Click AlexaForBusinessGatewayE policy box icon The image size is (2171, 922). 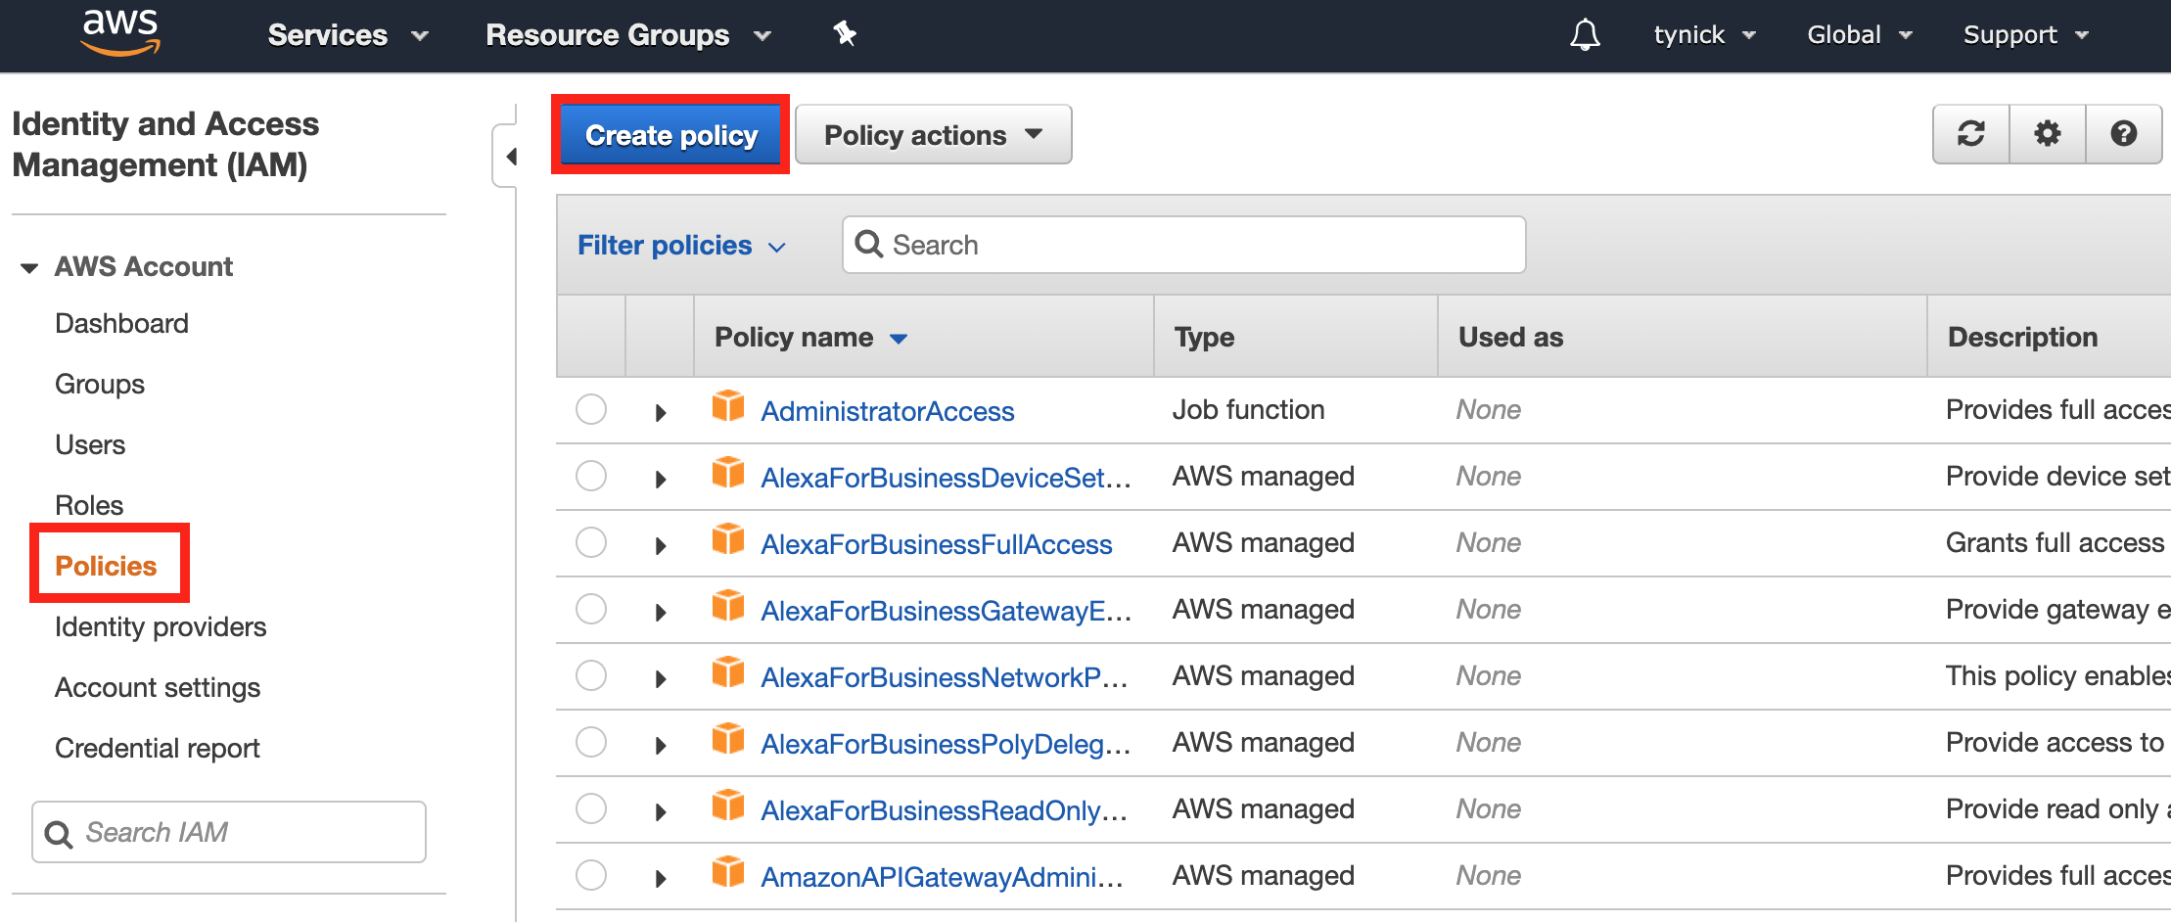click(x=728, y=605)
